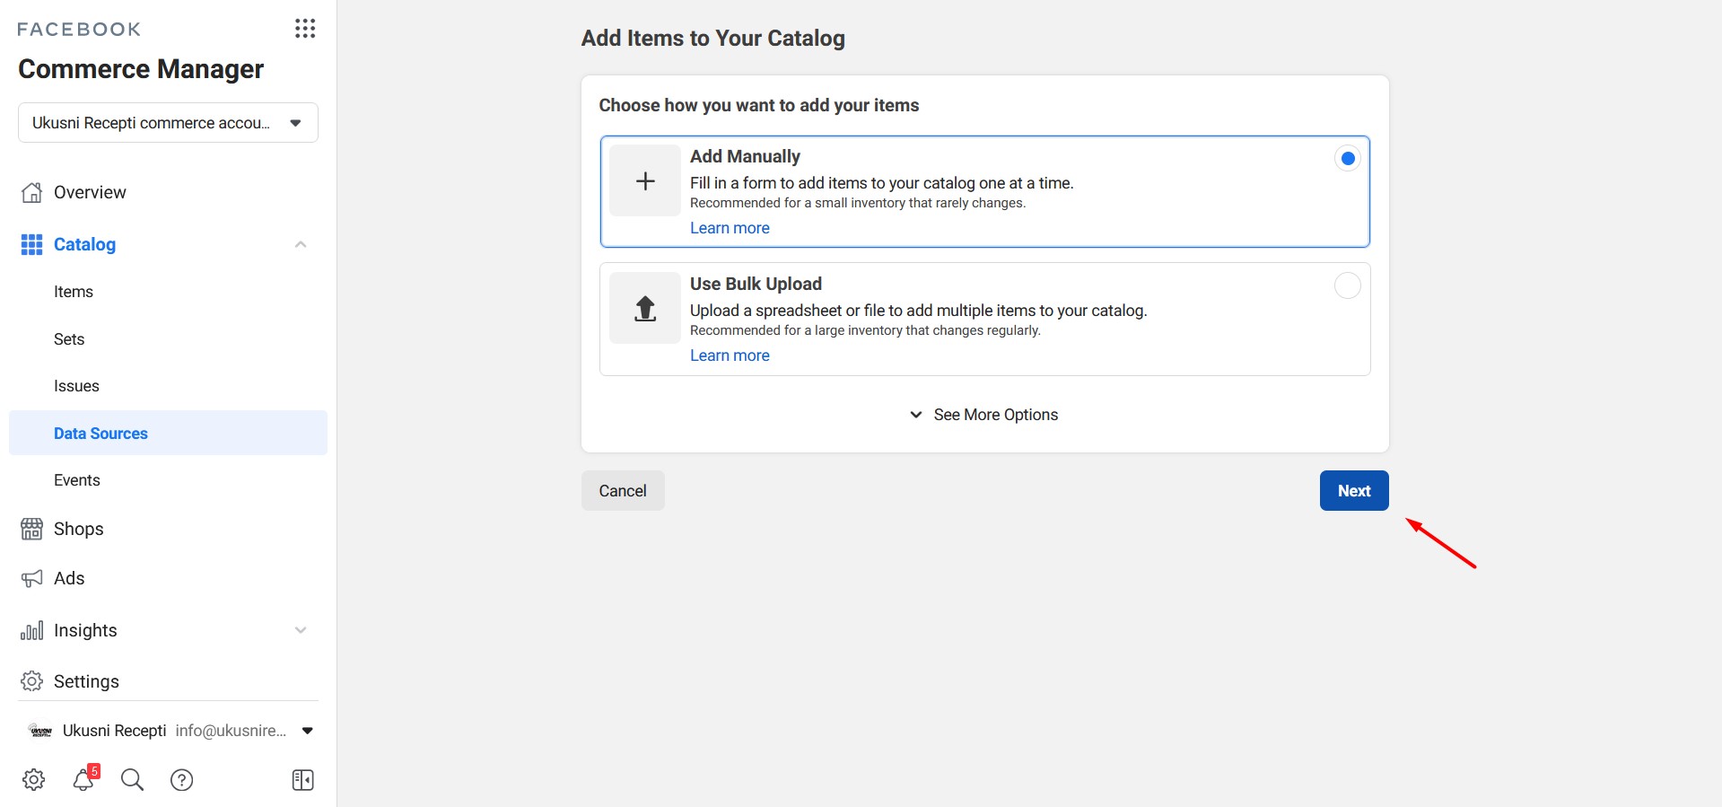Open the Ukusni Recepti profile dropdown

307,731
